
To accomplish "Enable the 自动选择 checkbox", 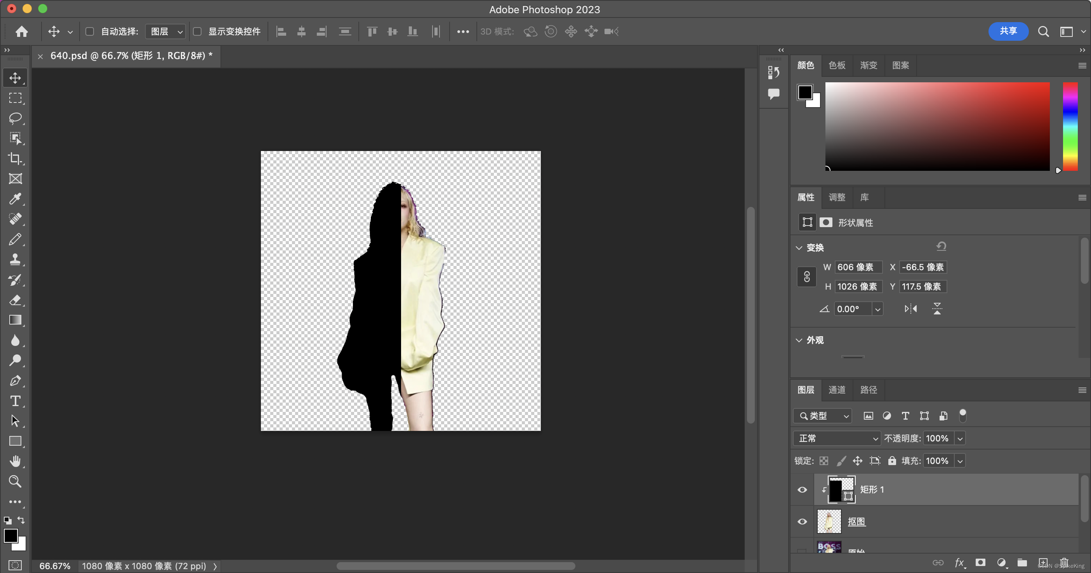I will (x=89, y=31).
